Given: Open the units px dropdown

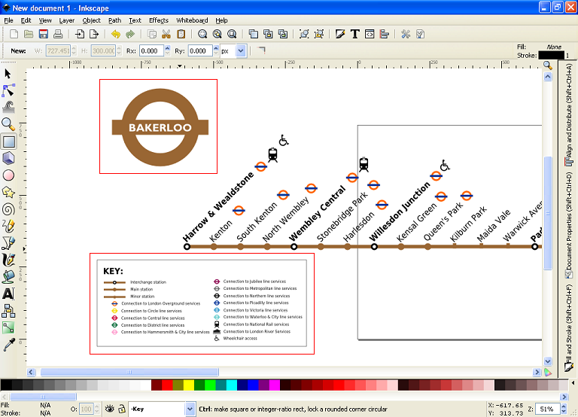Looking at the screenshot, I should [241, 50].
